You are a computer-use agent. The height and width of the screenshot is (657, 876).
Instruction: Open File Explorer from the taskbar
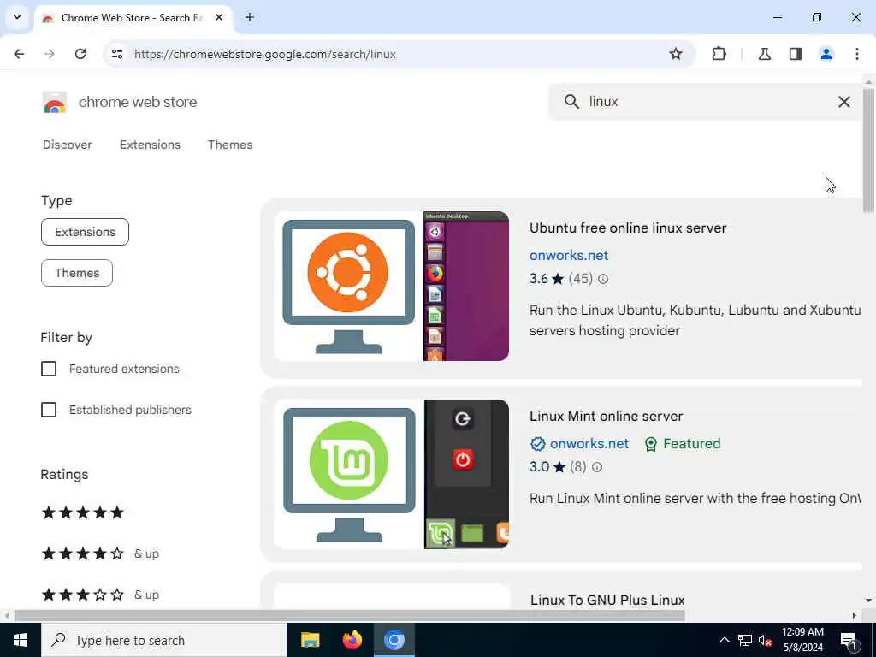(x=310, y=640)
